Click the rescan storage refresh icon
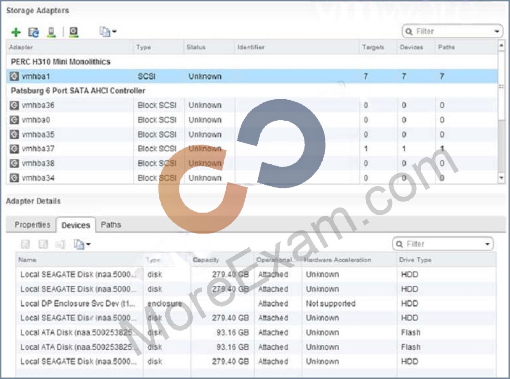Screen dimensions: 510x379 [x=33, y=32]
